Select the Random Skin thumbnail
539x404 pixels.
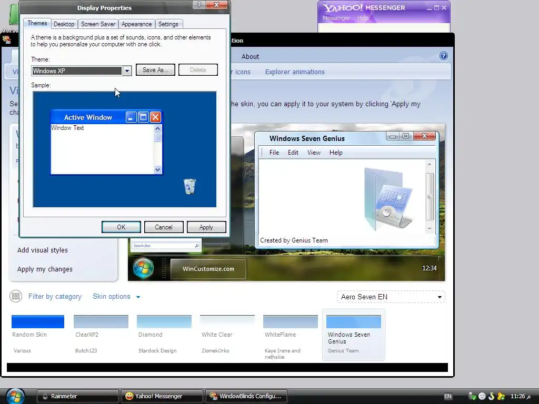click(38, 321)
